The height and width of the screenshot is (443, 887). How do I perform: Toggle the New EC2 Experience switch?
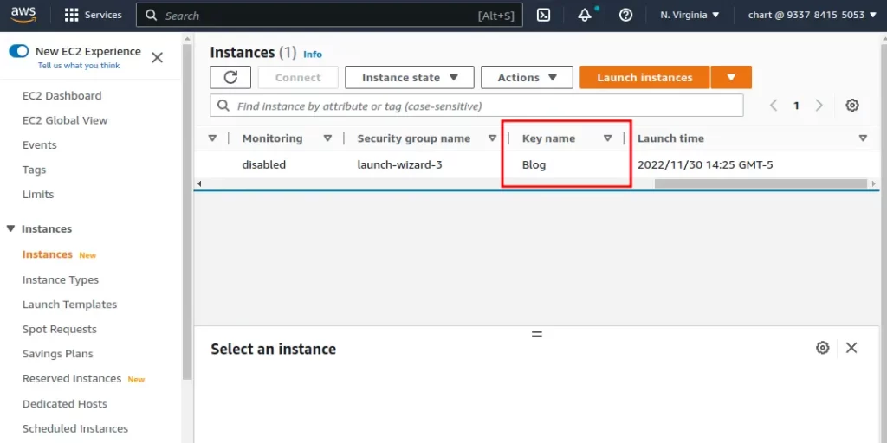(x=19, y=51)
